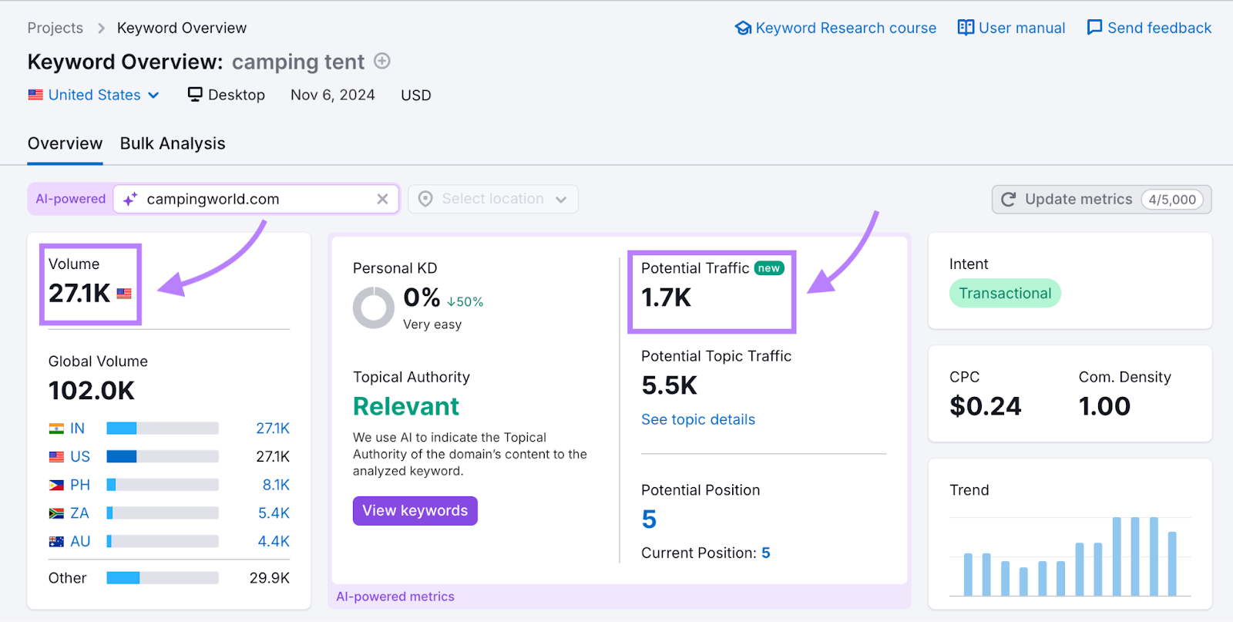The height and width of the screenshot is (622, 1233).
Task: Open the See topic details link
Action: click(698, 419)
